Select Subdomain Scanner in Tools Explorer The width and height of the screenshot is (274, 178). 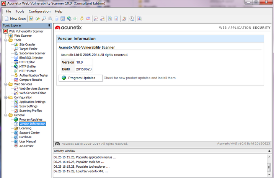click(x=32, y=53)
